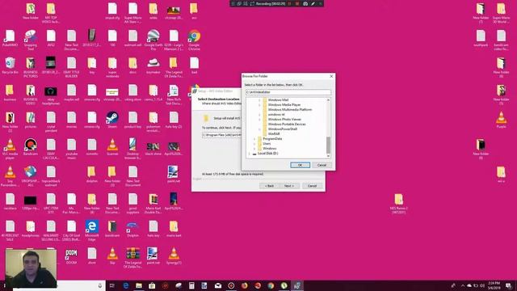The image size is (517, 291).
Task: Select the Steam desktop icon
Action: coord(112,120)
